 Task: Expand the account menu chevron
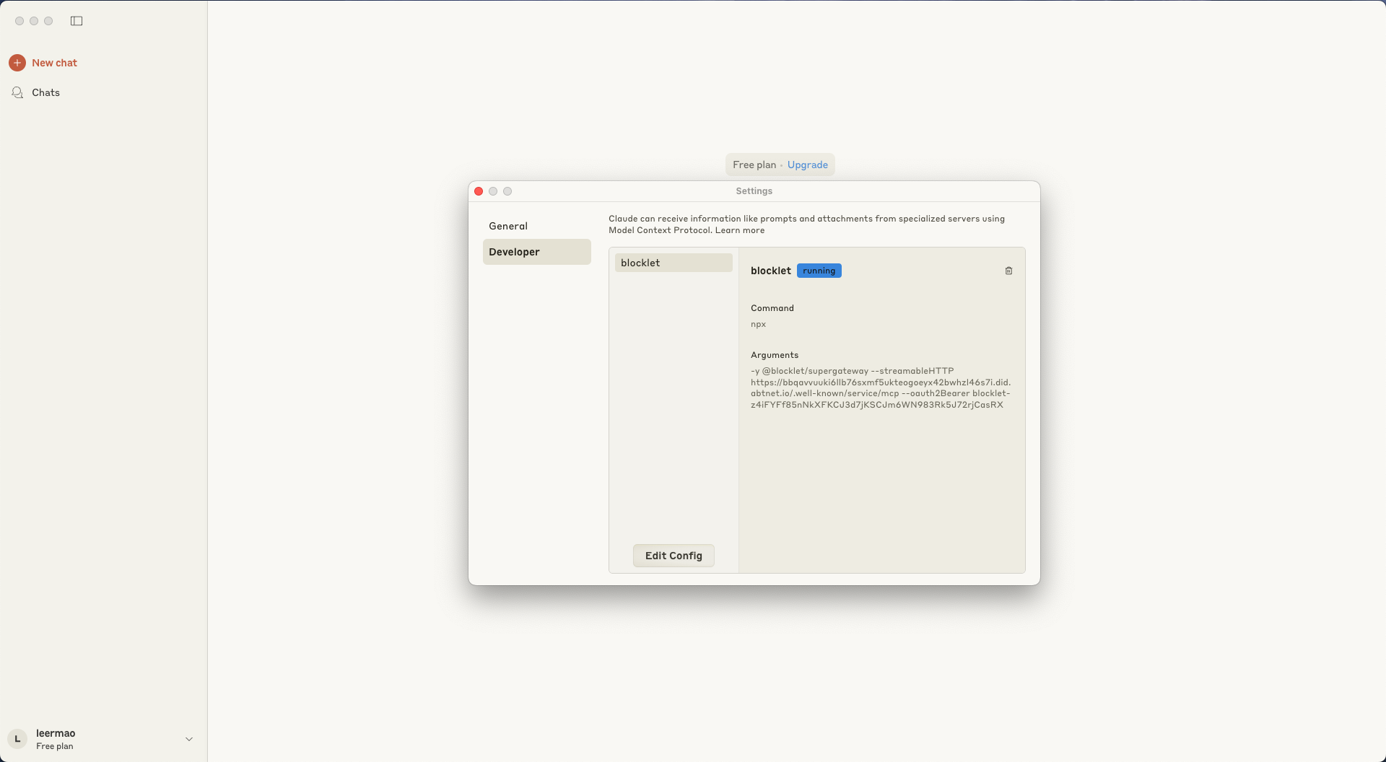coord(189,739)
